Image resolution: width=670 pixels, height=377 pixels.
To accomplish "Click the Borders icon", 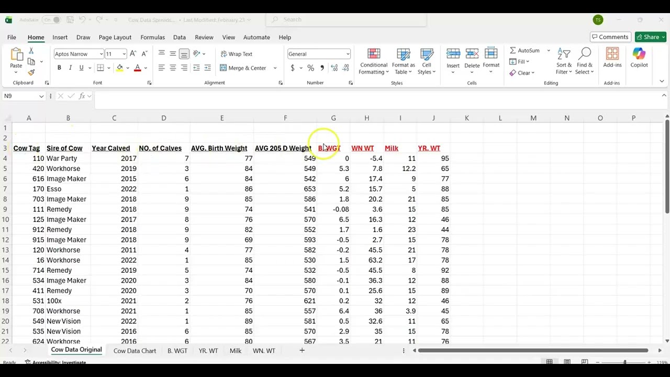I will pos(100,68).
